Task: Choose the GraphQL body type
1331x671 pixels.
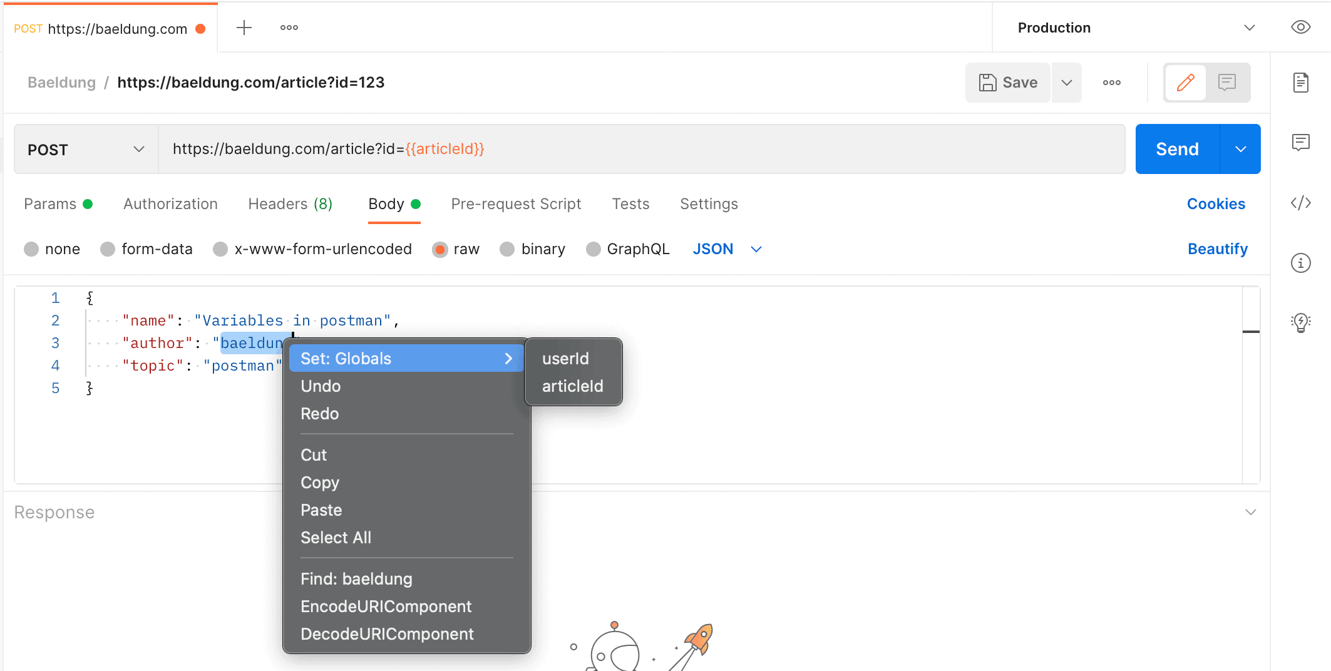Action: pyautogui.click(x=593, y=248)
